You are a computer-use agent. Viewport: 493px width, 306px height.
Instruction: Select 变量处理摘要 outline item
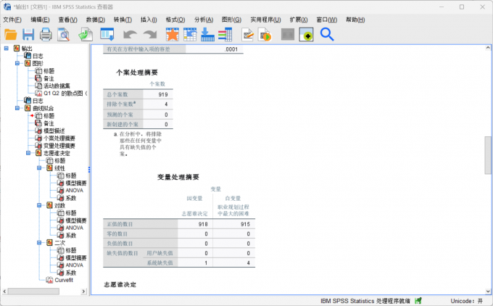[x=59, y=146]
